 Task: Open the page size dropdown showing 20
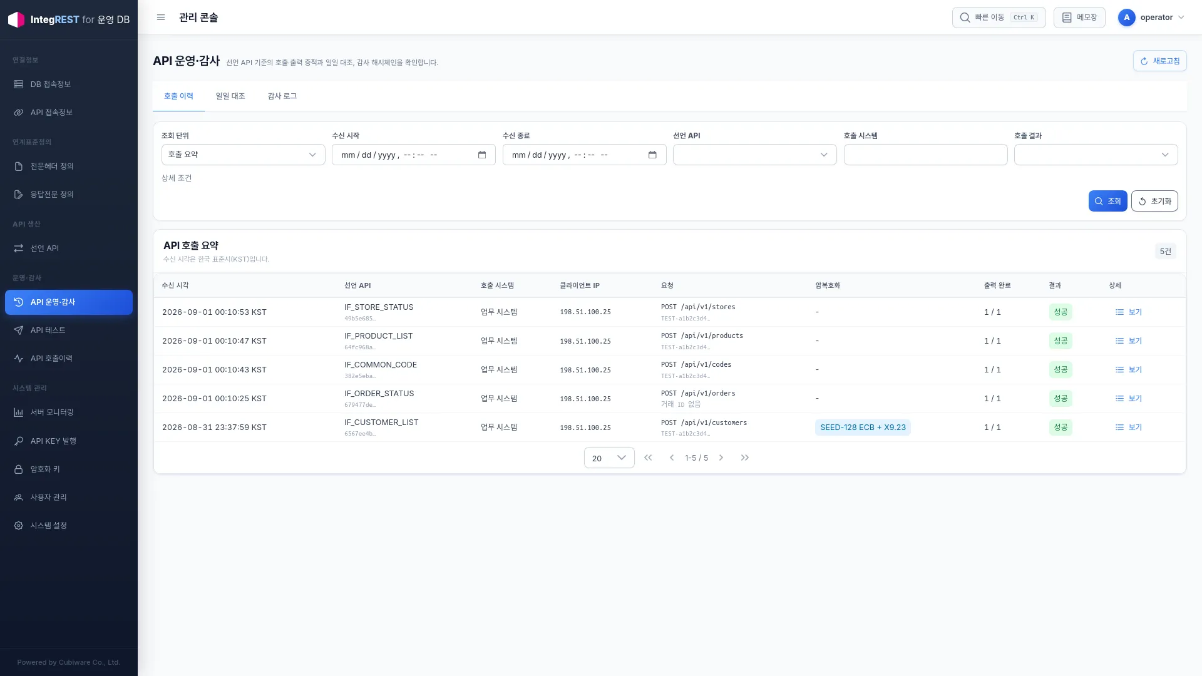(609, 458)
